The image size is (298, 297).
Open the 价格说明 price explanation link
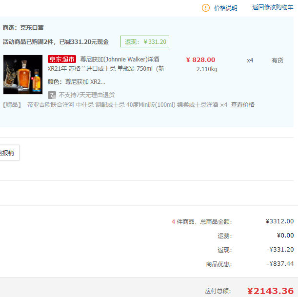pos(226,8)
